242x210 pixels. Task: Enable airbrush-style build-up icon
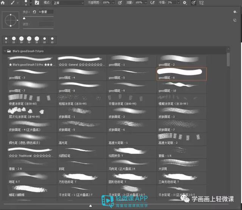[152, 3]
